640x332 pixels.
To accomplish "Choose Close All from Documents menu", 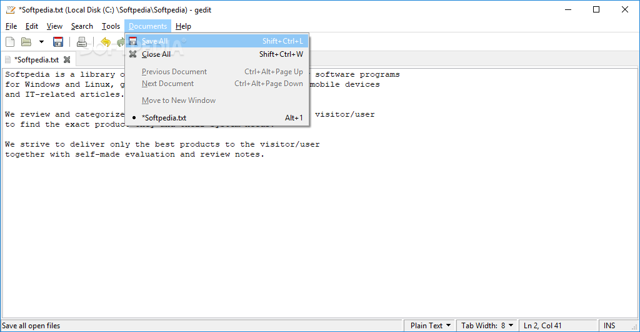I will [217, 54].
